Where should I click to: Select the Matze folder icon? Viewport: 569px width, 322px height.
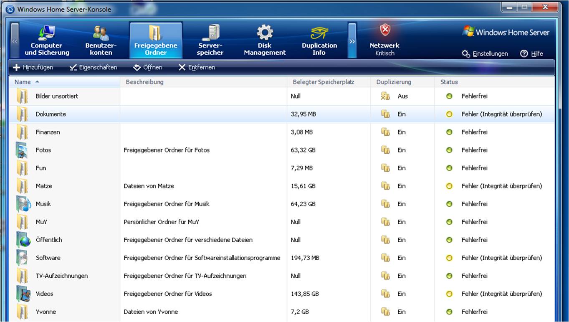22,186
